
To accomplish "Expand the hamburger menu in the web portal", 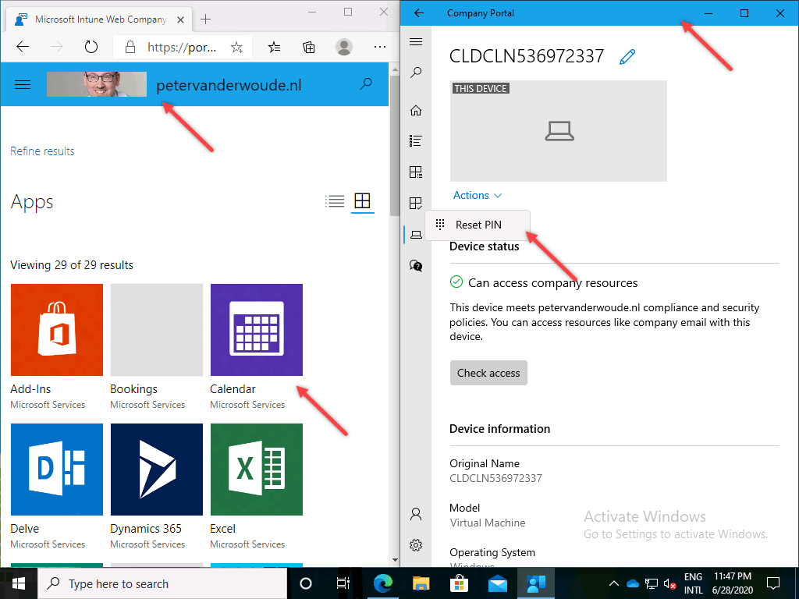I will (x=22, y=84).
